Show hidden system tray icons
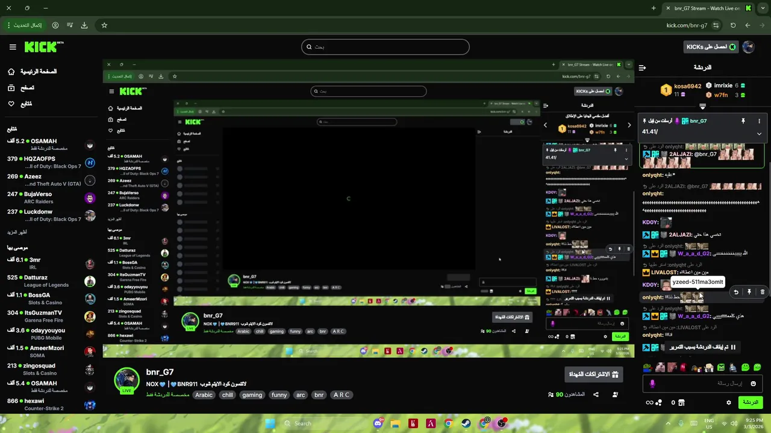This screenshot has width=771, height=433. [669, 423]
